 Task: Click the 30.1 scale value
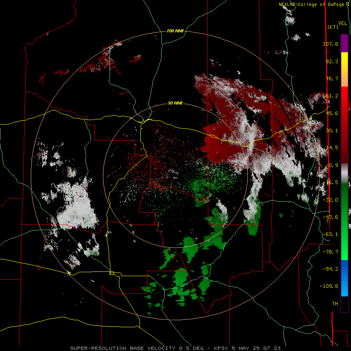332,131
